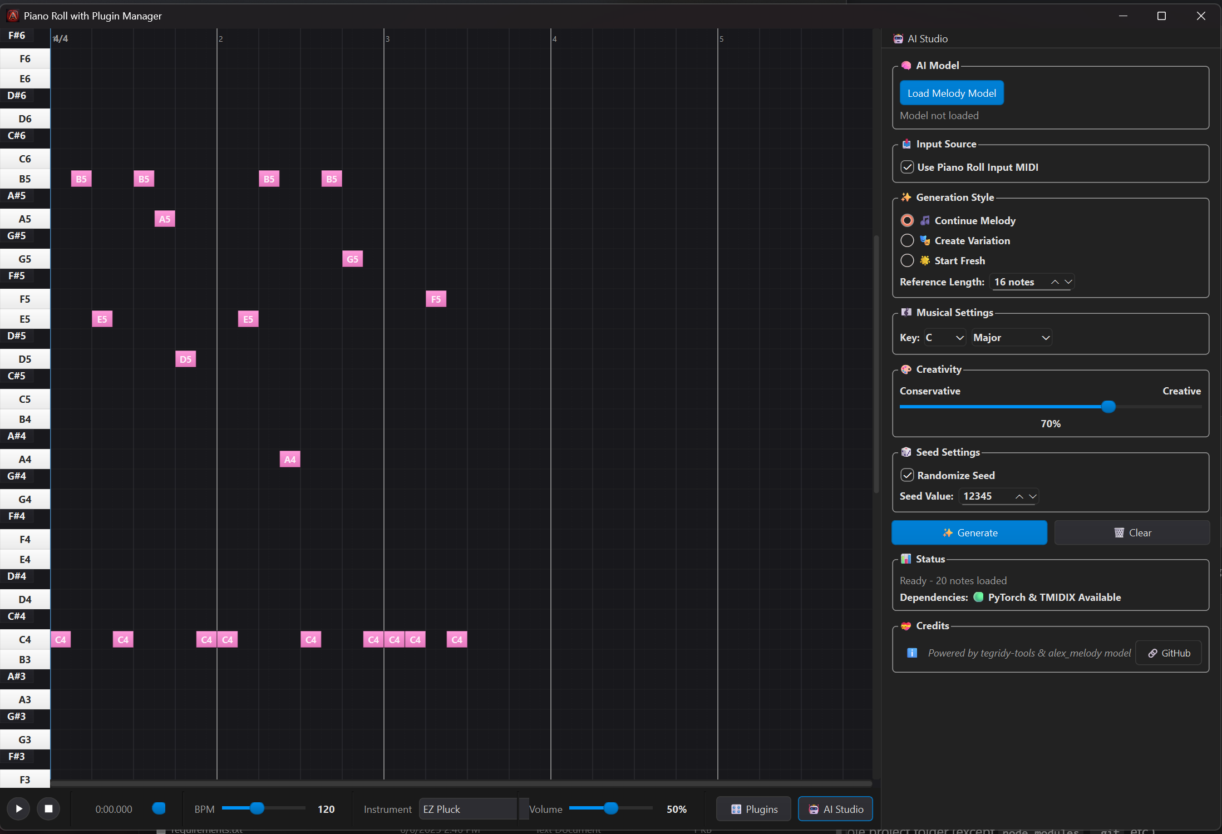The width and height of the screenshot is (1222, 834).
Task: Click the blue info icon in Credits
Action: [x=912, y=653]
